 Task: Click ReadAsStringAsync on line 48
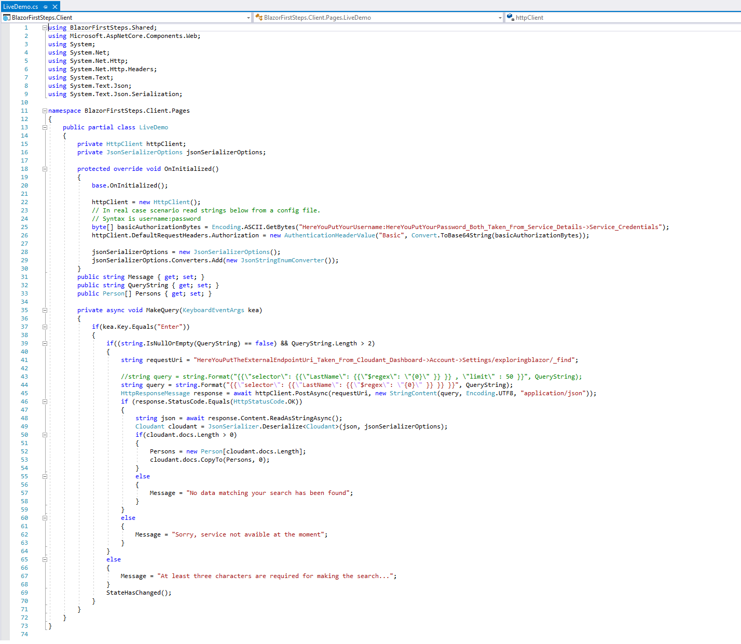click(300, 418)
